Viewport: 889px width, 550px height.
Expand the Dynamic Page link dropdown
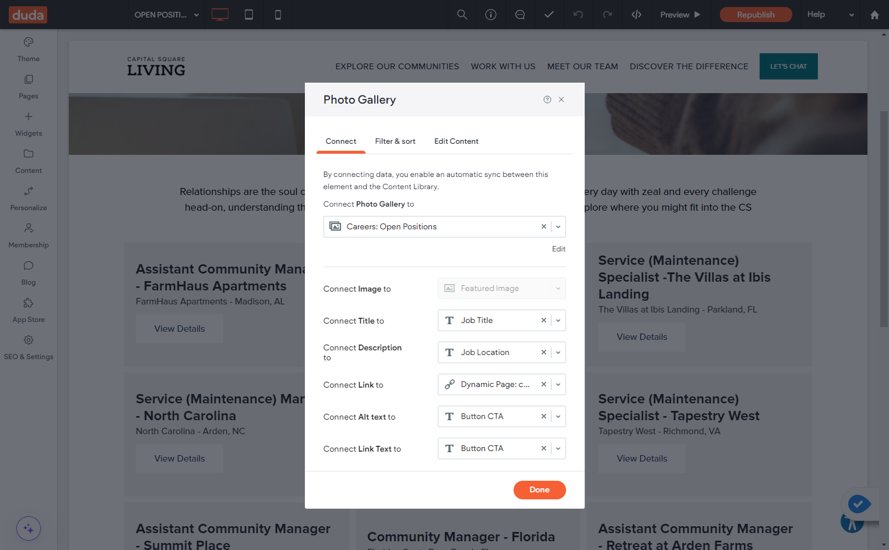tap(558, 385)
